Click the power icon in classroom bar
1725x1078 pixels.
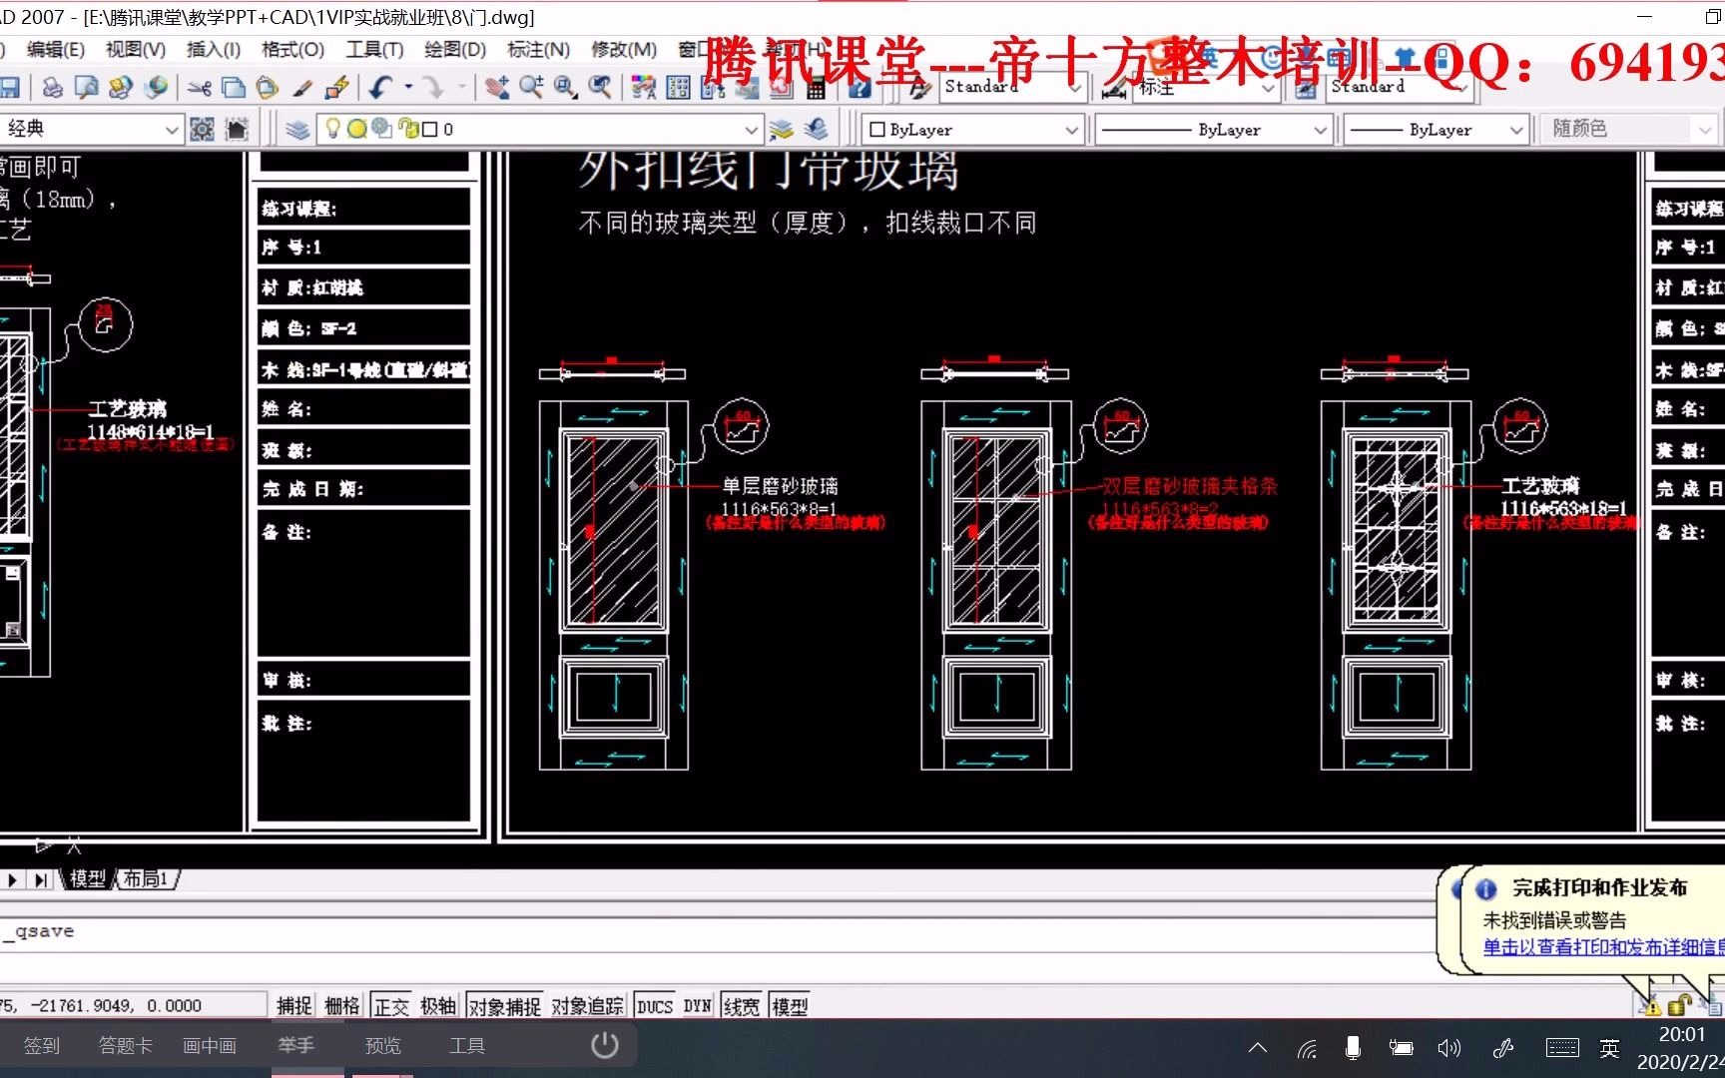(x=605, y=1046)
